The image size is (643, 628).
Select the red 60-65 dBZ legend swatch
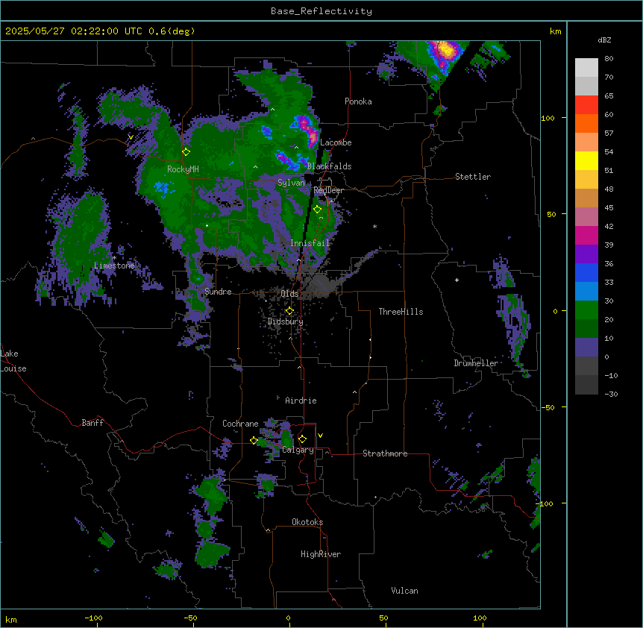pos(586,105)
